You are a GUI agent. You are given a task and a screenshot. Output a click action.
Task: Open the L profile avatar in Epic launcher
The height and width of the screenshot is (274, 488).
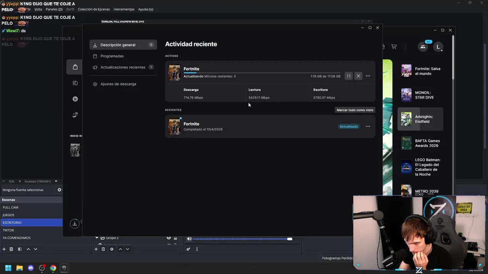coord(438,46)
